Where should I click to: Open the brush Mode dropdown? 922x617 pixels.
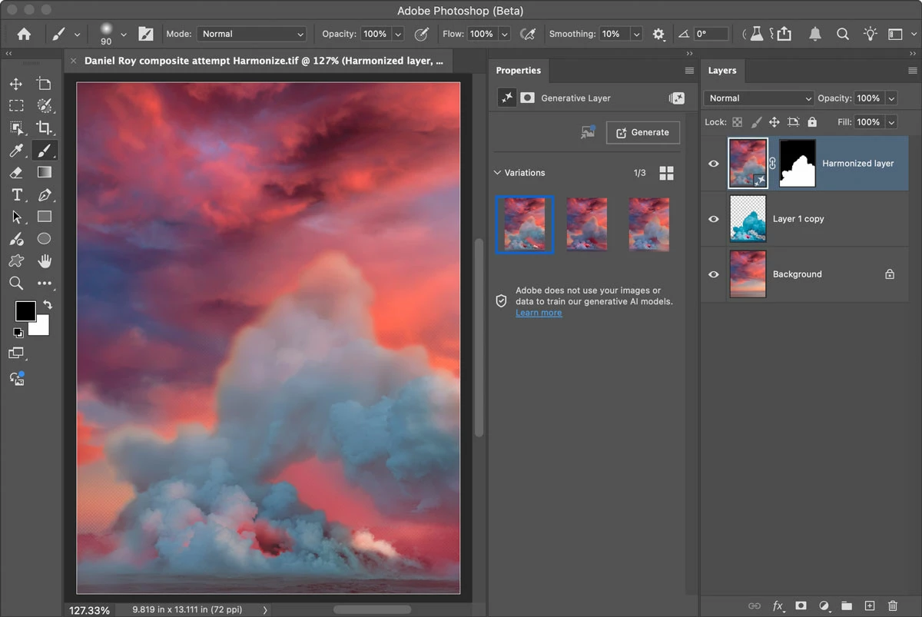coord(252,34)
